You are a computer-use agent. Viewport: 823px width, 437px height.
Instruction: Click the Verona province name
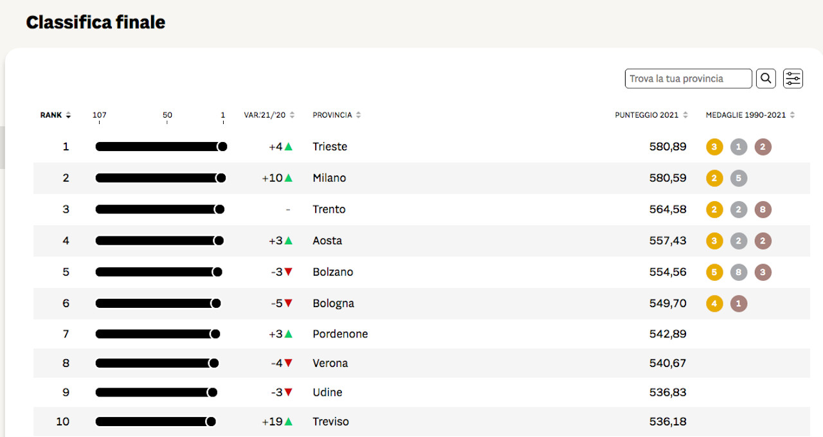click(x=330, y=363)
